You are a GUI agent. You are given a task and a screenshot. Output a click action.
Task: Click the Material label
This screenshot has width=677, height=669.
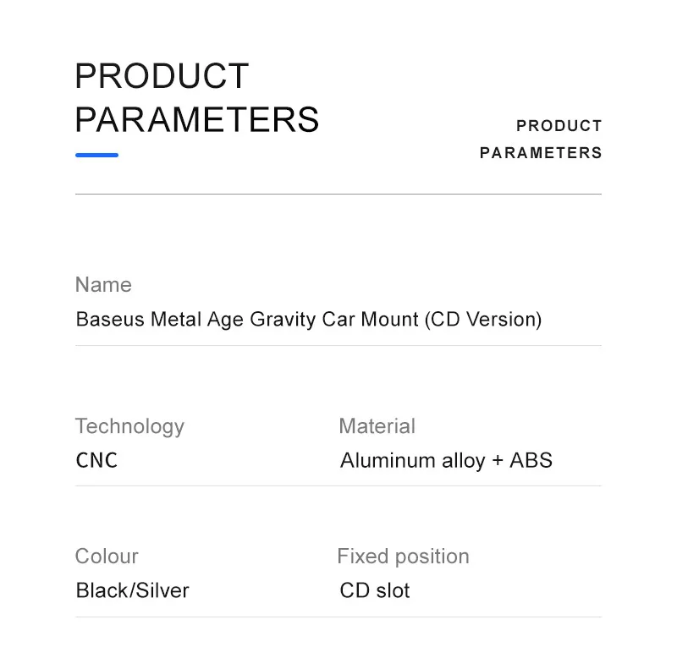coord(377,426)
